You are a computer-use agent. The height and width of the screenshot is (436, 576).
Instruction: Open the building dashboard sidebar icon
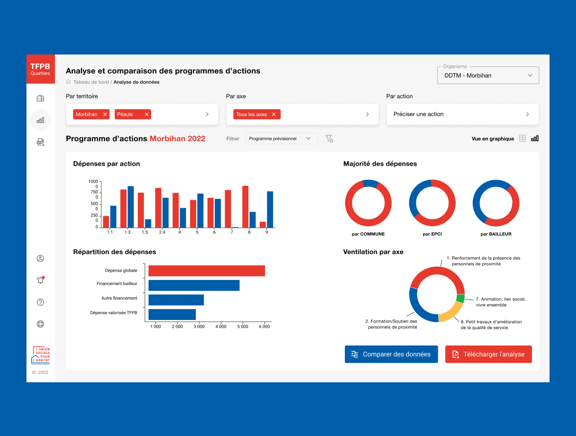tap(40, 98)
